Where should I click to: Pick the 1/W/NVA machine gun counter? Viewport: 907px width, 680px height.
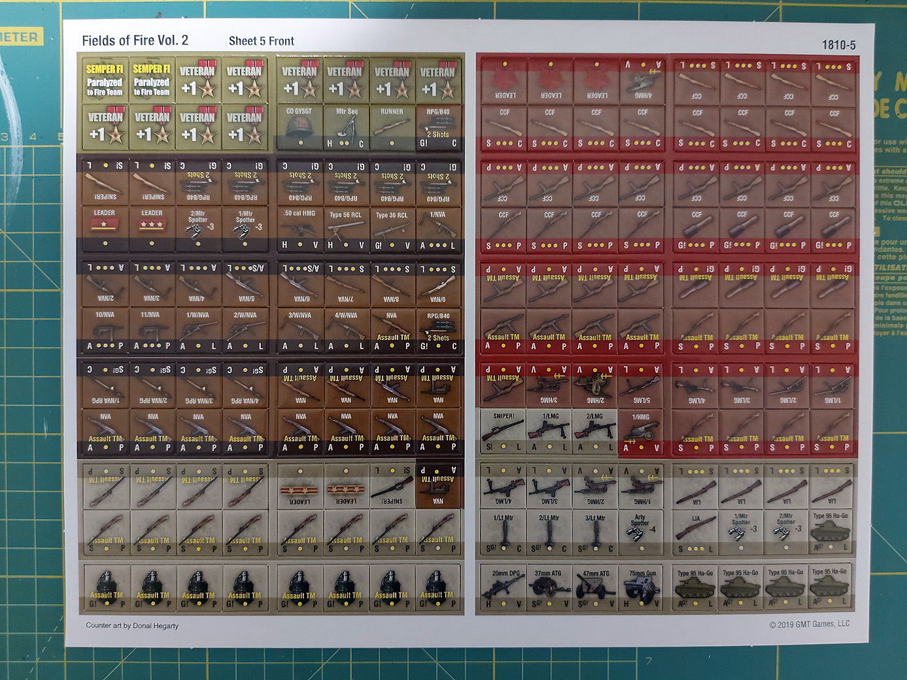(x=198, y=330)
